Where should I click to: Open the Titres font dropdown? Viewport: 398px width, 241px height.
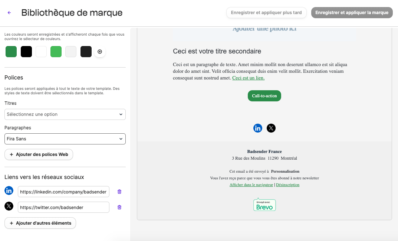pos(65,114)
